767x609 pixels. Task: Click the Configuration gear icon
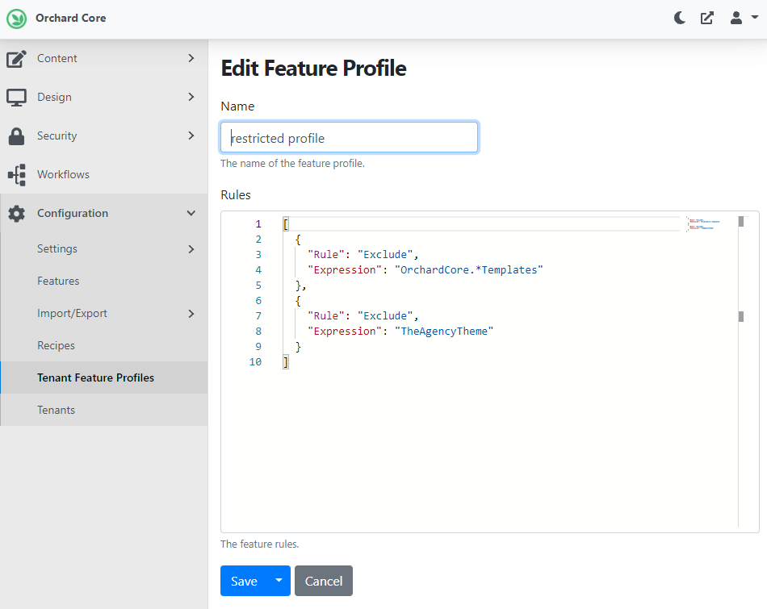point(17,214)
